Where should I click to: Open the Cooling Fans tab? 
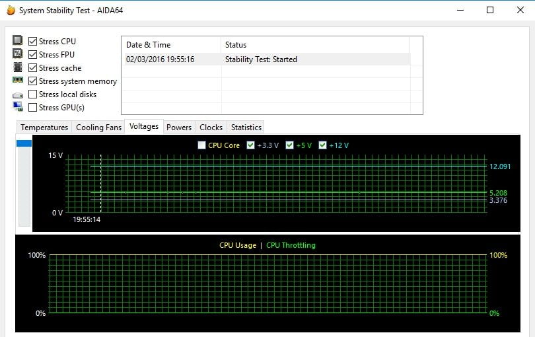coord(98,128)
